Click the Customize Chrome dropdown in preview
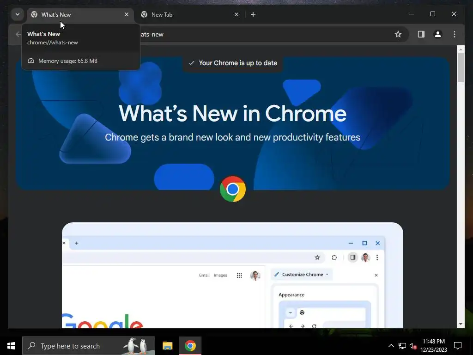This screenshot has height=355, width=473. point(302,275)
